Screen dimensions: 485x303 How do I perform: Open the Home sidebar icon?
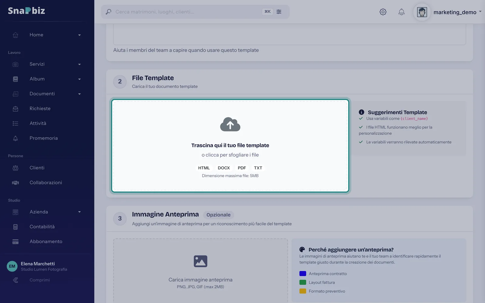tap(15, 35)
